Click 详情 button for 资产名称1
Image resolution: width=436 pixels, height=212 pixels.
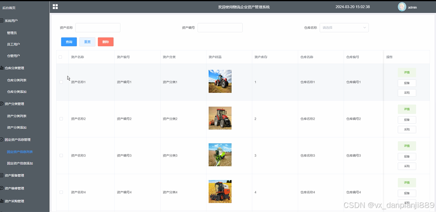407,72
